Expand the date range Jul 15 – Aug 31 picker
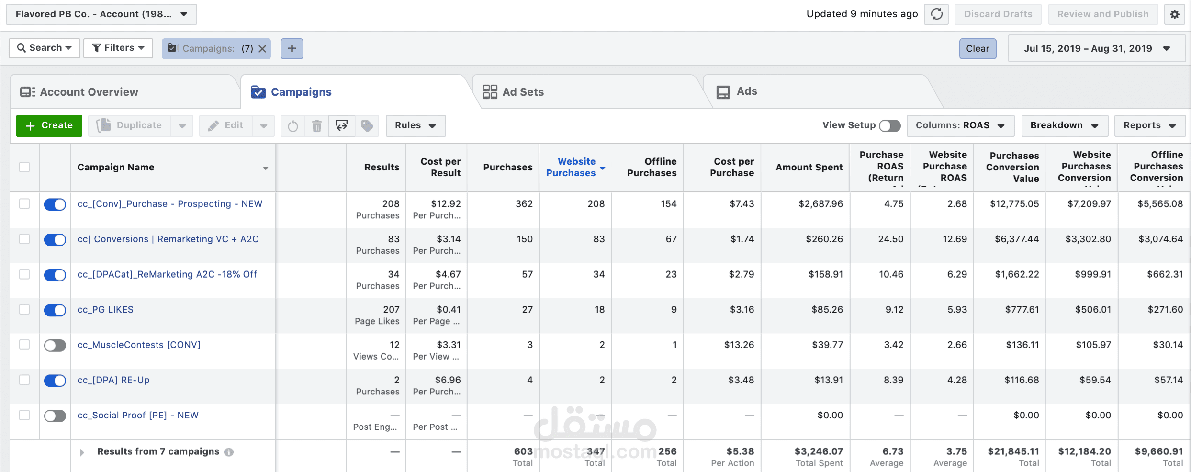This screenshot has height=472, width=1191. (1097, 48)
